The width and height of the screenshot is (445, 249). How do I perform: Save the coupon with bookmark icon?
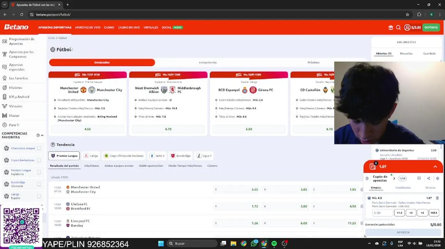coord(419,178)
